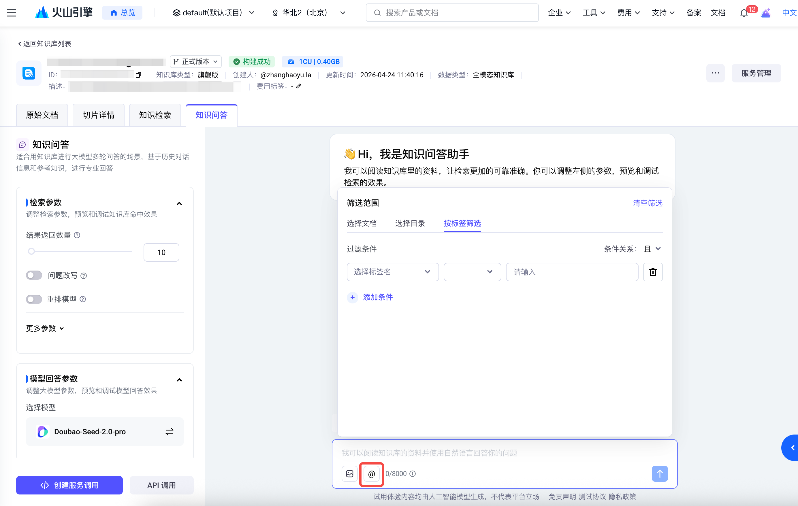Open the 条件关系 且 dropdown
The width and height of the screenshot is (798, 506).
click(x=652, y=249)
